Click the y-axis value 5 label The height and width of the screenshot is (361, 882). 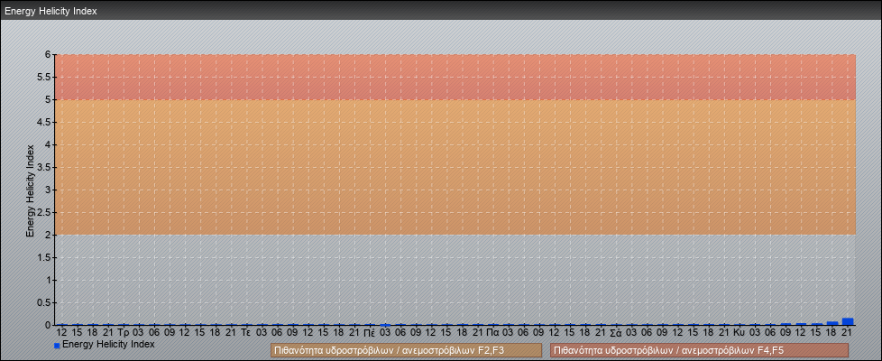tap(48, 100)
